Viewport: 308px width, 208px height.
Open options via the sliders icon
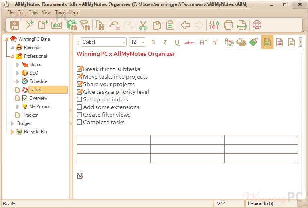[x=214, y=25]
